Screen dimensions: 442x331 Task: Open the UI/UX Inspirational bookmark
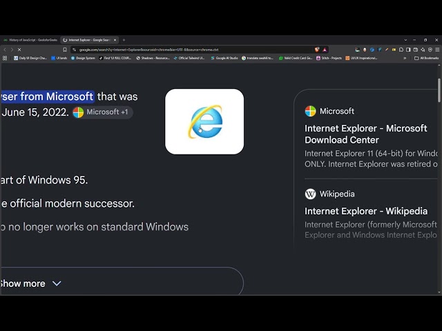click(x=361, y=58)
